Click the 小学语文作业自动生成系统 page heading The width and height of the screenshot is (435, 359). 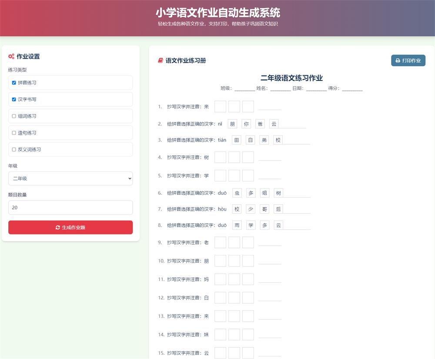[x=218, y=13]
